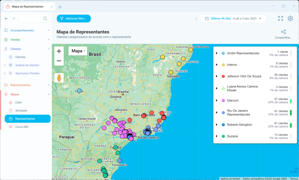Open the Últimos 90 dias date selector
Image resolution: width=299 pixels, height=180 pixels.
[233, 18]
